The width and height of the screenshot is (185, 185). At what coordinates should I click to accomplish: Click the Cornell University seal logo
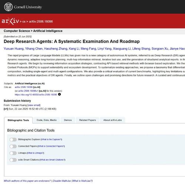[9, 7]
